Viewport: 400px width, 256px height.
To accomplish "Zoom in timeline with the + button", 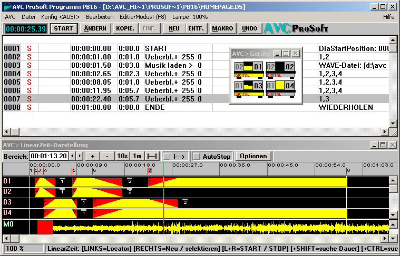I will tap(93, 156).
